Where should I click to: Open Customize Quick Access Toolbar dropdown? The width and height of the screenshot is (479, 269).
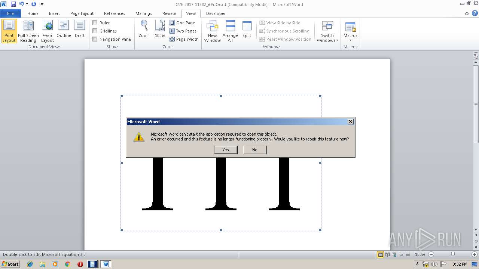(x=42, y=4)
